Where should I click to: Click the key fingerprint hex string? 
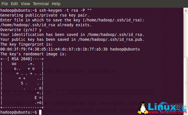click(x=54, y=49)
